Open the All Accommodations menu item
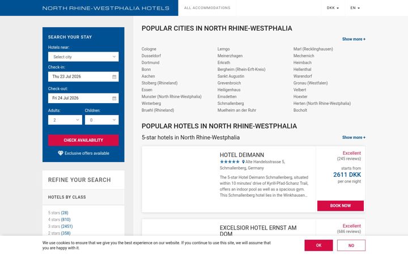Screen dimensions: 408x255 coord(207,8)
